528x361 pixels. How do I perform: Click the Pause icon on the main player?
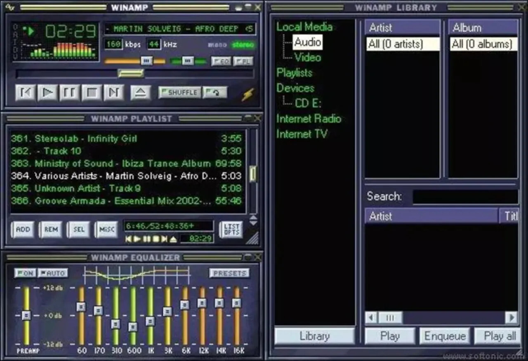(69, 92)
